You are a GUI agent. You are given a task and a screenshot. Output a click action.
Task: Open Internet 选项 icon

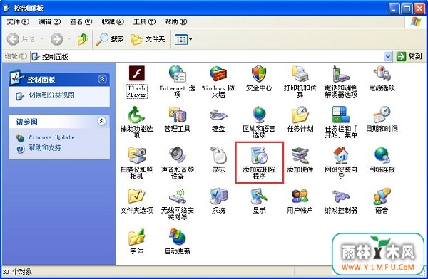click(177, 73)
